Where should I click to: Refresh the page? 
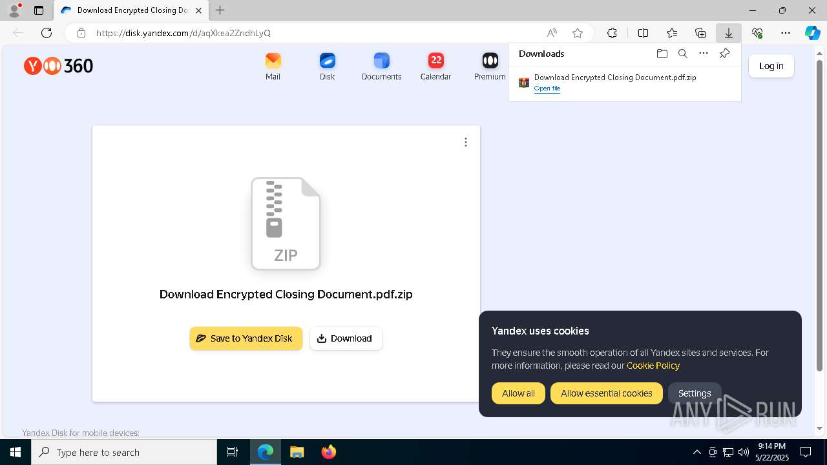click(x=47, y=33)
